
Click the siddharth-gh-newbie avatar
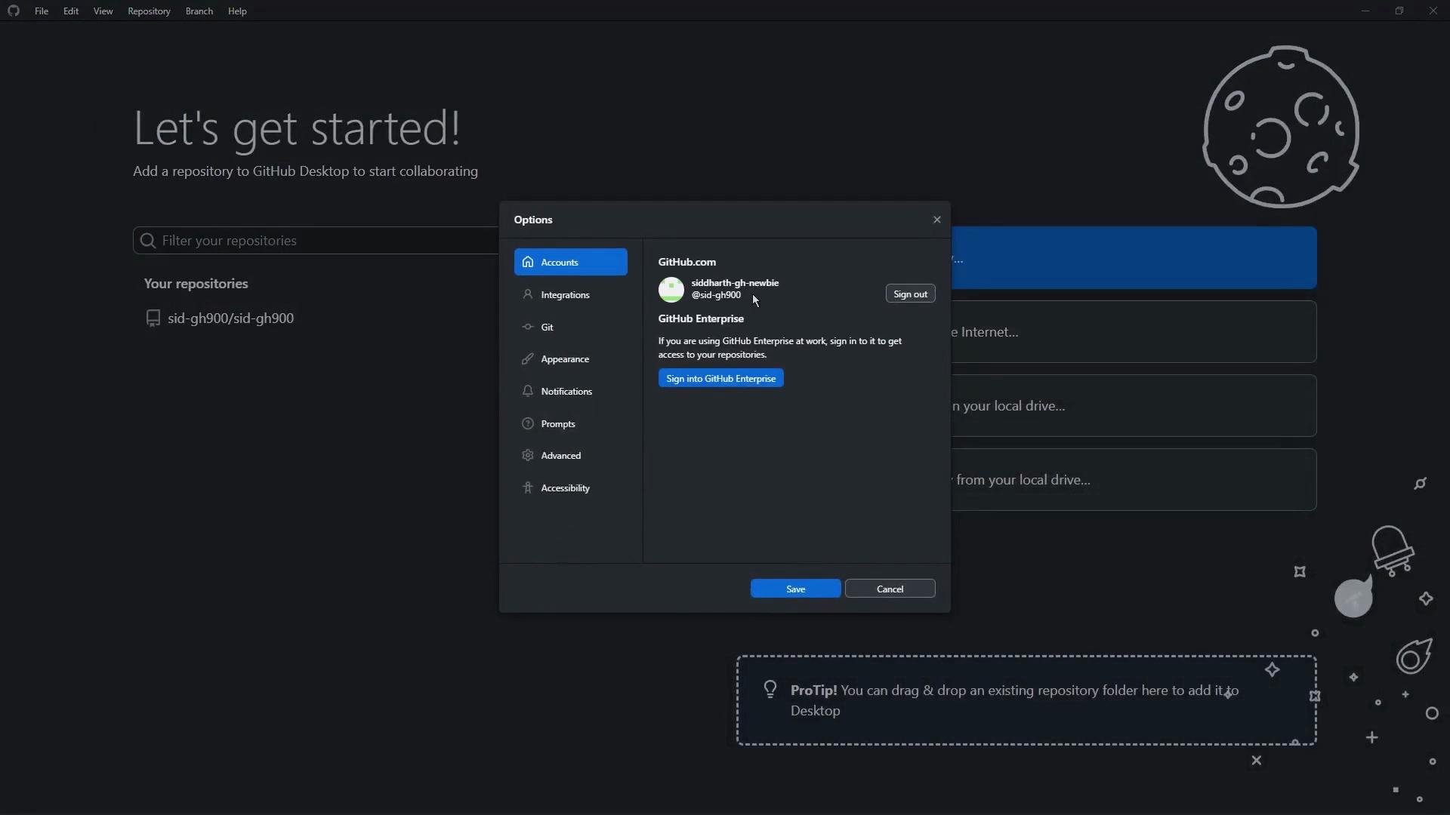tap(671, 289)
